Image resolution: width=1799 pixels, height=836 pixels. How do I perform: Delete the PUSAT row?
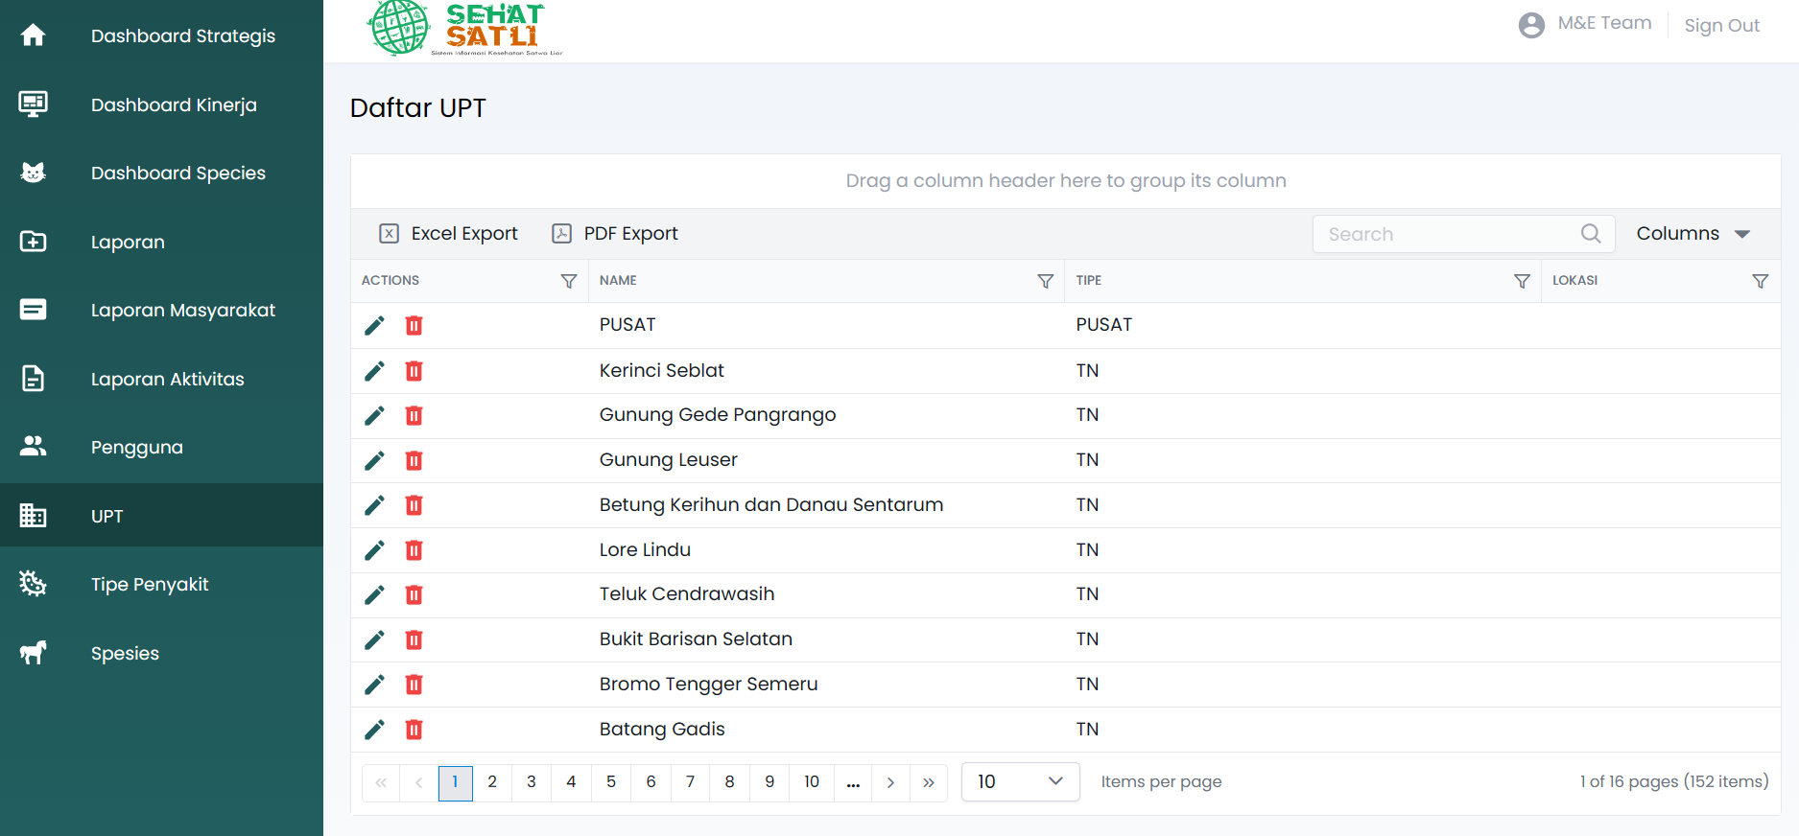point(414,325)
